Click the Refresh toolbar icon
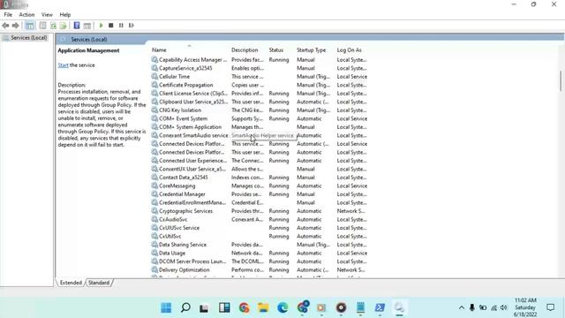The height and width of the screenshot is (318, 565). coord(53,26)
